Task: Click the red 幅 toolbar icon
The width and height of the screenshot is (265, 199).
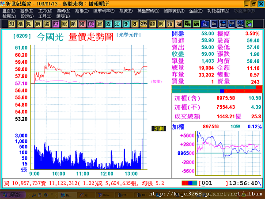Action: (x=82, y=24)
